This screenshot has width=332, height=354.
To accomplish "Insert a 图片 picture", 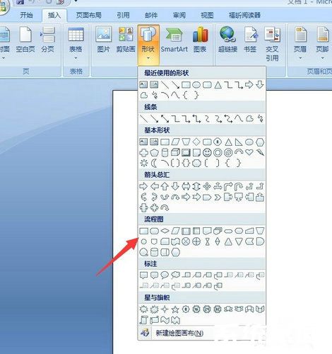I will tap(104, 40).
